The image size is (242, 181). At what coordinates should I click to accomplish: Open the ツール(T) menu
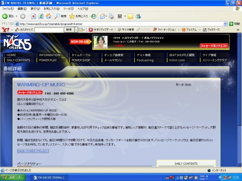click(x=68, y=9)
